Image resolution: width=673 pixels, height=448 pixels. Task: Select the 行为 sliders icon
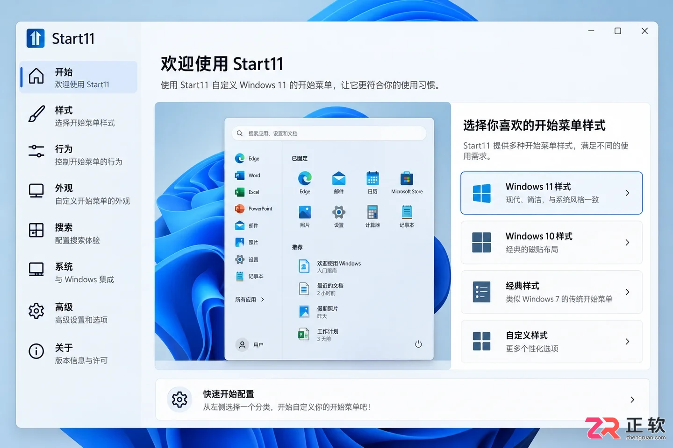(x=36, y=151)
